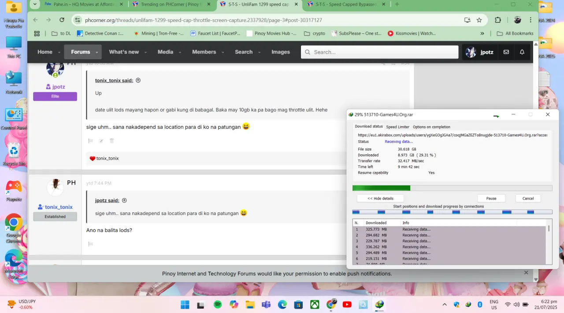Image resolution: width=564 pixels, height=313 pixels.
Task: Click the browser reload button
Action: tap(62, 20)
